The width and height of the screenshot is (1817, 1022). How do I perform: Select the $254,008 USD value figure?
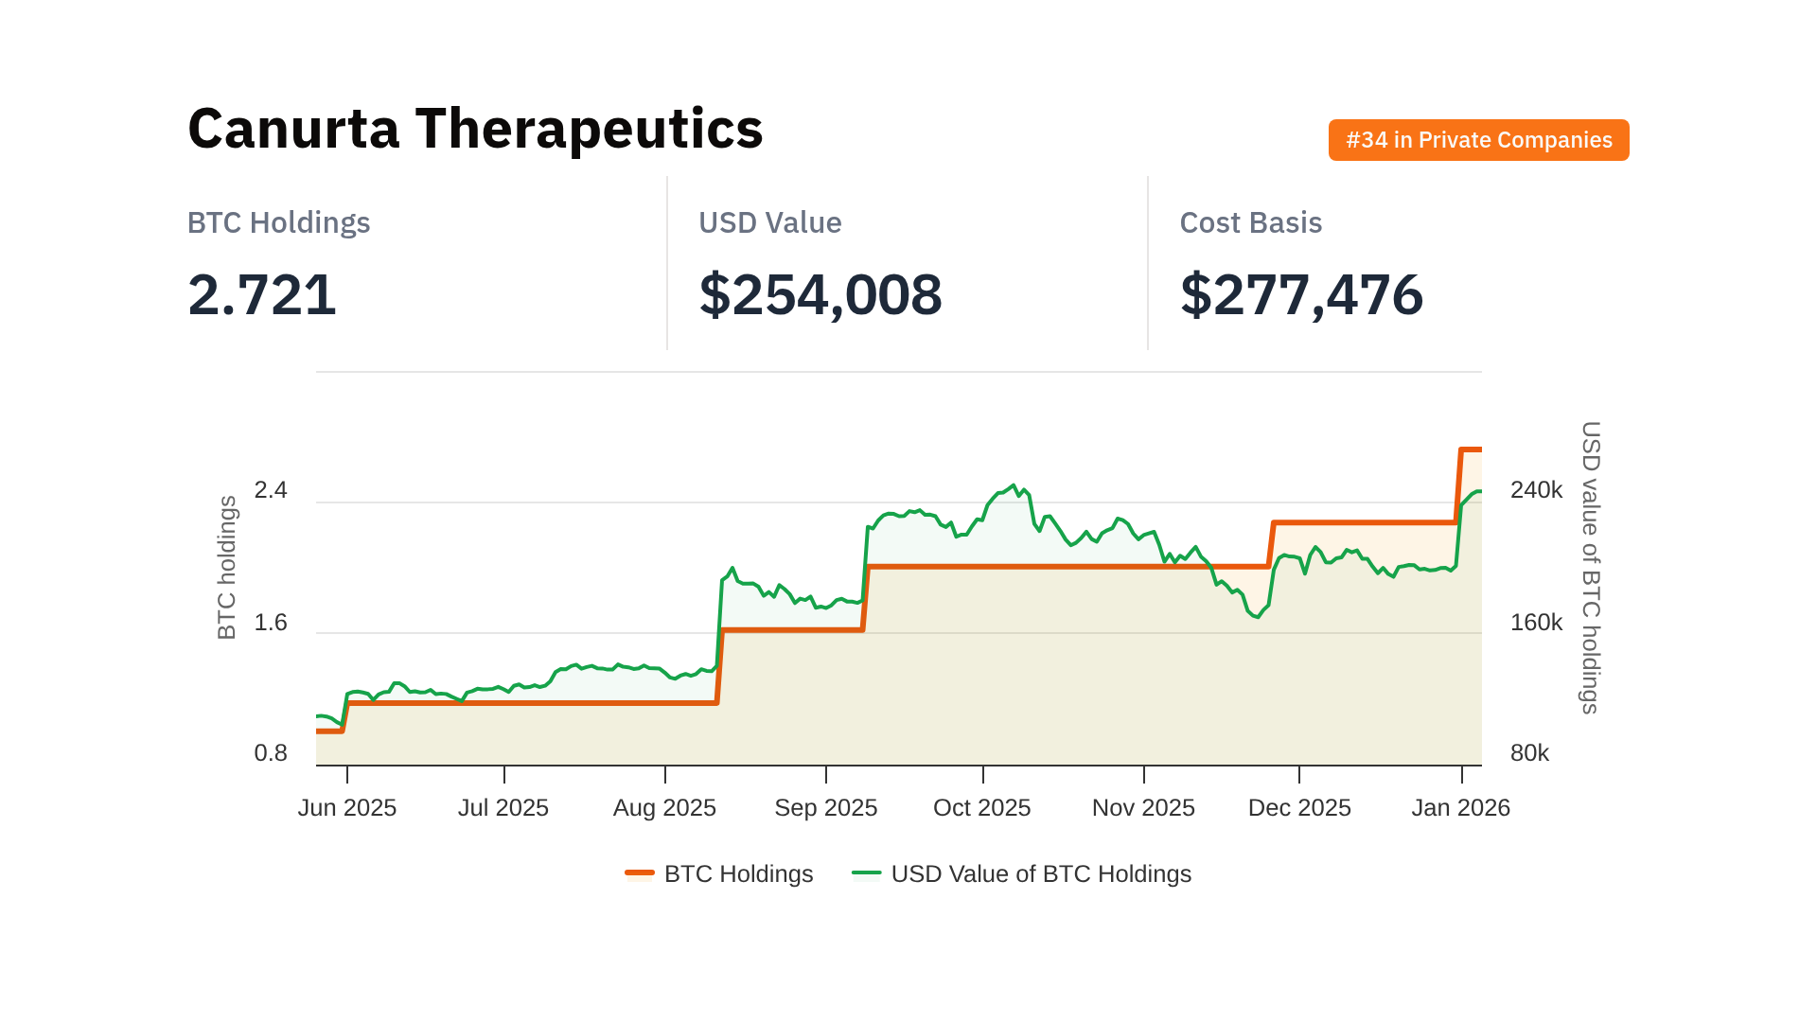click(x=820, y=294)
